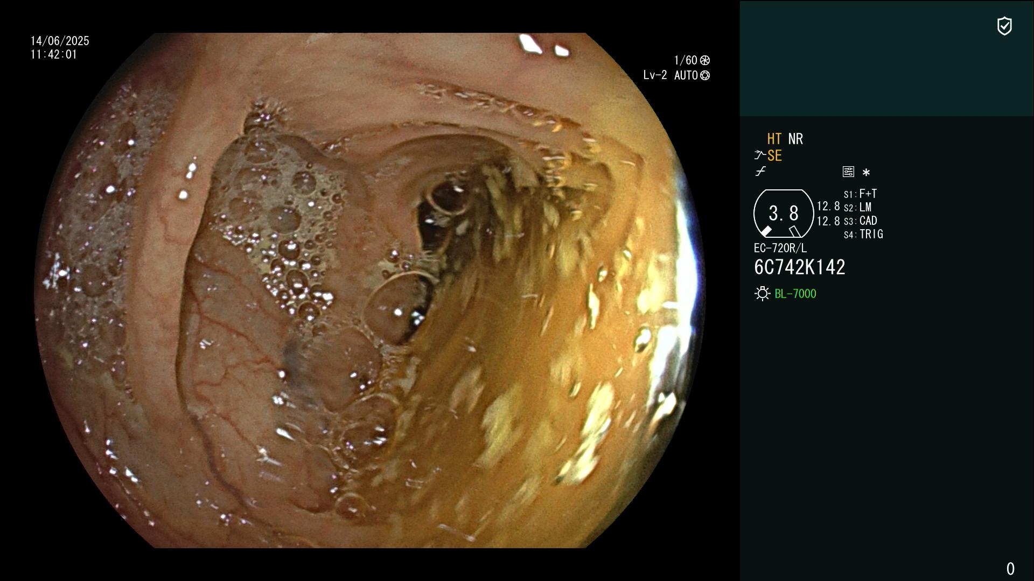Click the tone curve icon below SE
This screenshot has width=1034, height=581.
[760, 172]
